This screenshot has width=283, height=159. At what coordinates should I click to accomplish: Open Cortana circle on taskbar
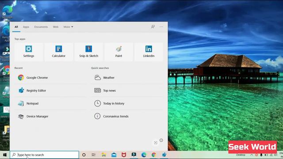pos(84,155)
